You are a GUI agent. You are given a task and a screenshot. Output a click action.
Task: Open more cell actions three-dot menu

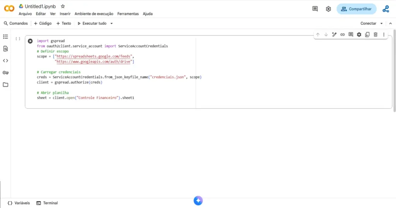point(384,34)
